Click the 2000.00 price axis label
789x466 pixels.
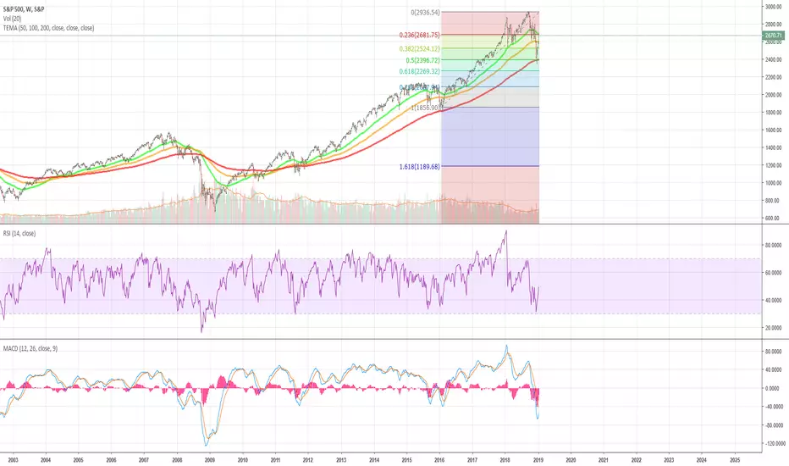(x=774, y=95)
